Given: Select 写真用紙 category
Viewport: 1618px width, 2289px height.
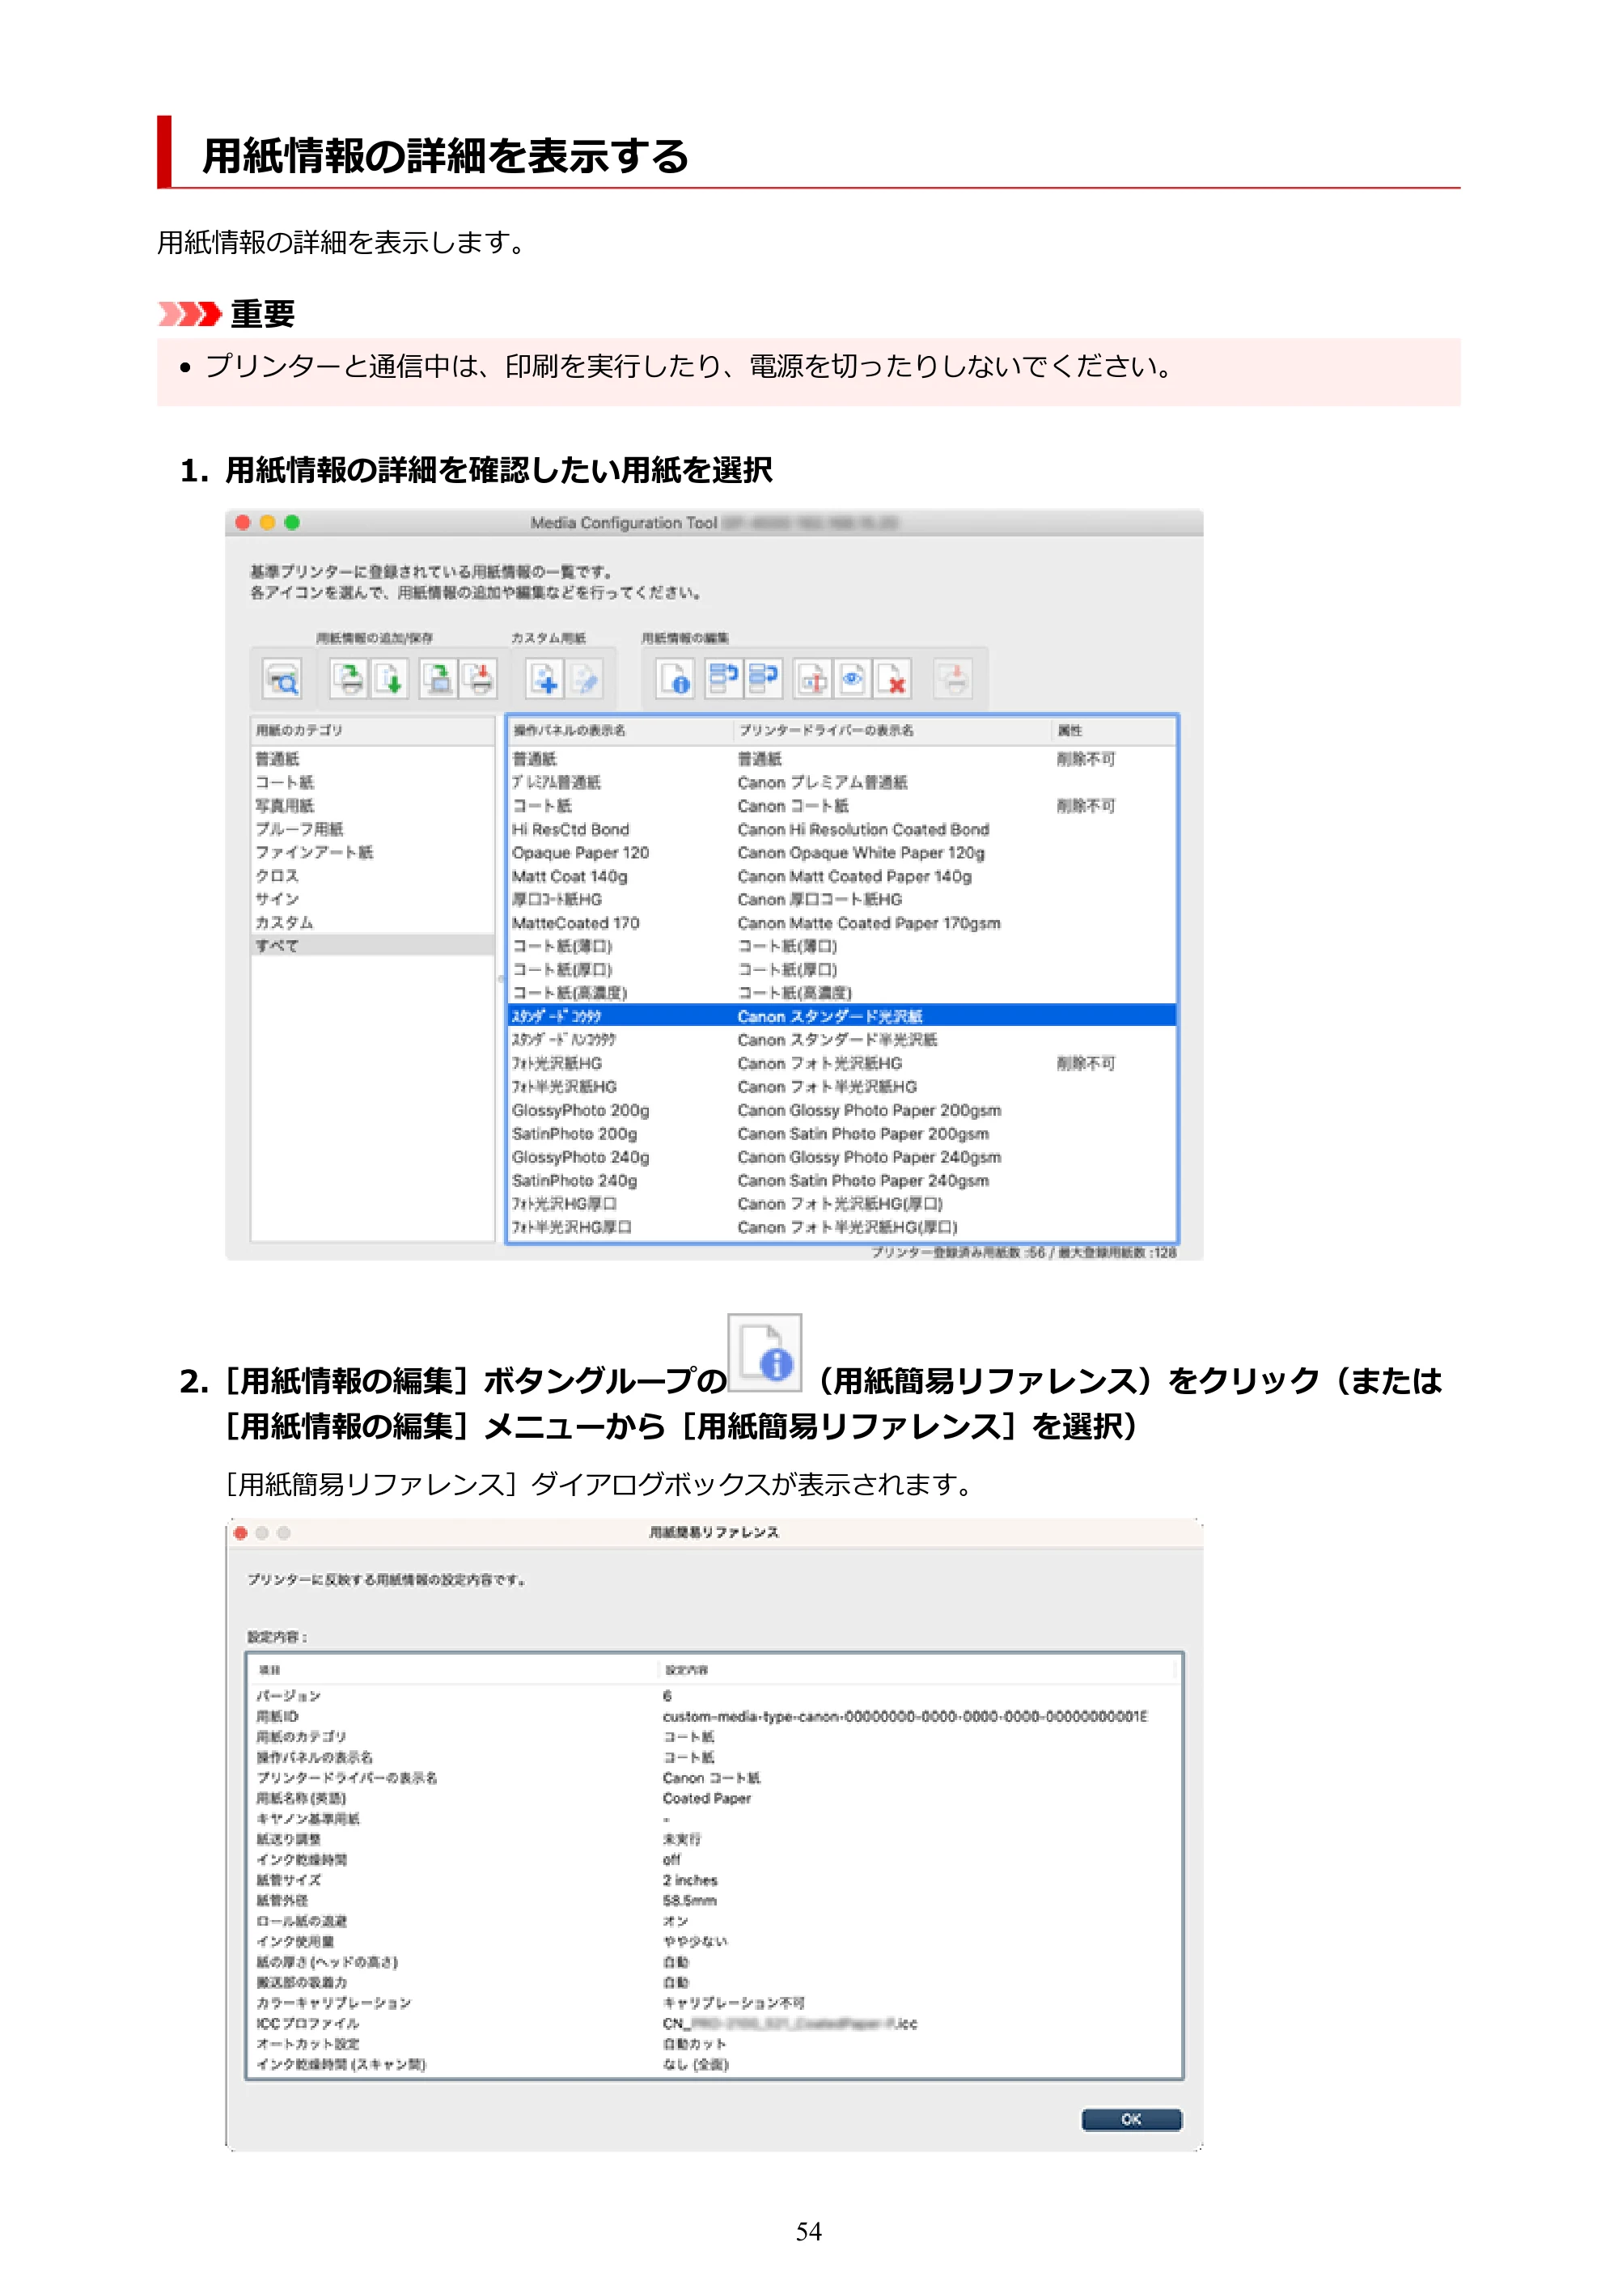Looking at the screenshot, I should pyautogui.click(x=372, y=806).
